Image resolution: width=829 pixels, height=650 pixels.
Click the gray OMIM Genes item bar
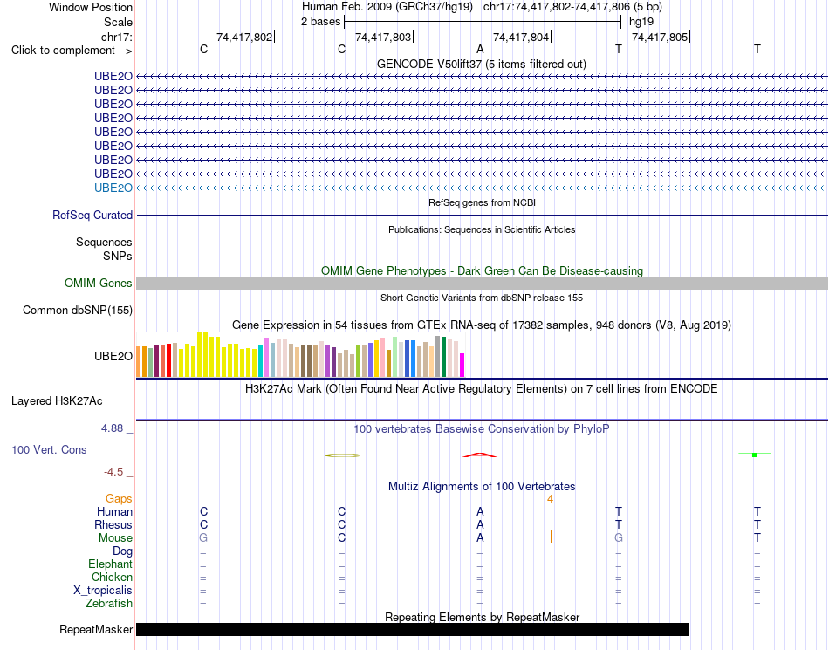click(x=482, y=283)
